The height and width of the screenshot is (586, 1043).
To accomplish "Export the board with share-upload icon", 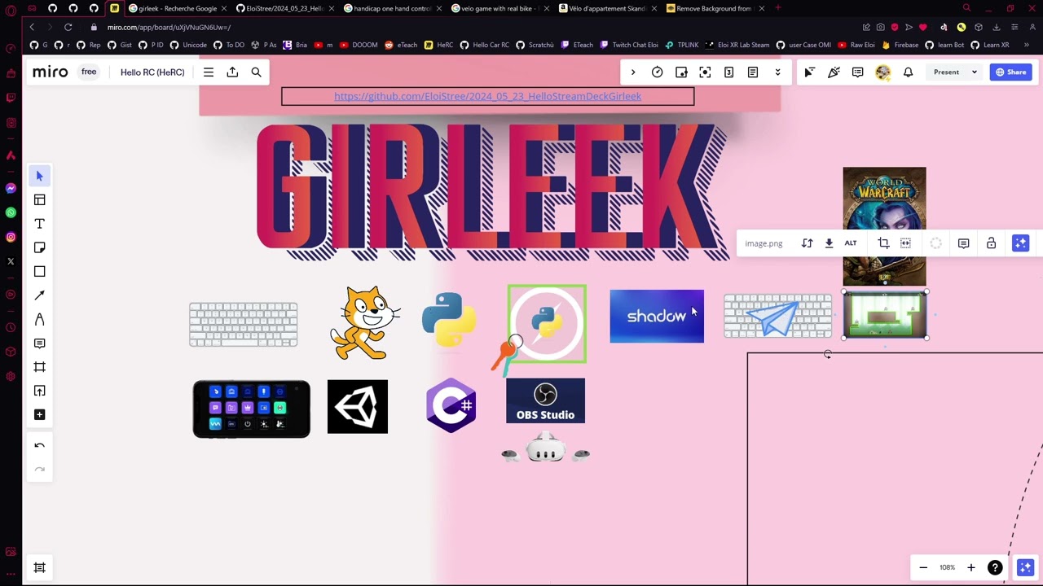I will (x=232, y=72).
